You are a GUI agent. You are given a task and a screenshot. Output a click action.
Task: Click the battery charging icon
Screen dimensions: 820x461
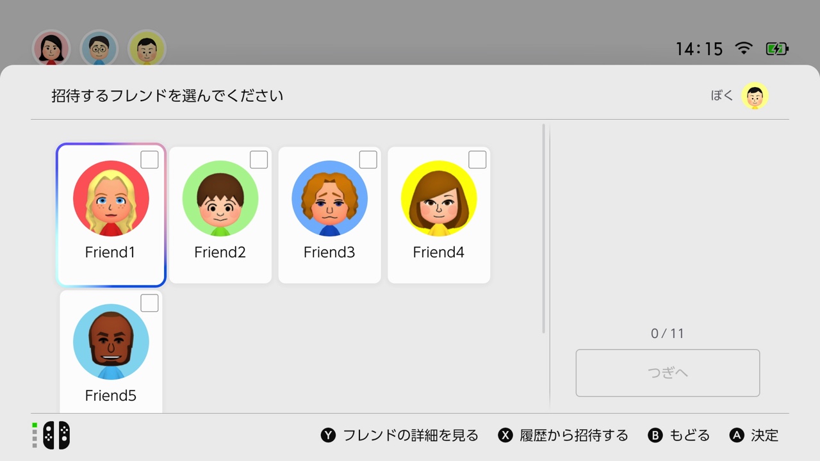tap(777, 49)
